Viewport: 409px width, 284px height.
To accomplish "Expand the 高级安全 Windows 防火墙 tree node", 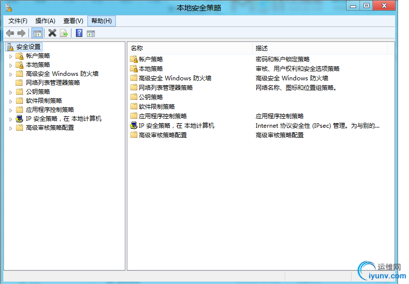I will [10, 74].
